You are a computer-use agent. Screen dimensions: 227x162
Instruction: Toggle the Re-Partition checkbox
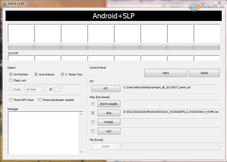tap(11, 74)
